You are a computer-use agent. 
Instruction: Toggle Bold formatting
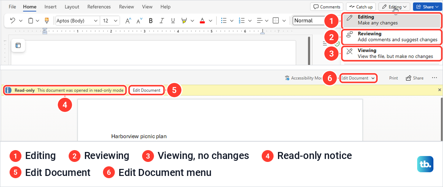click(x=151, y=21)
